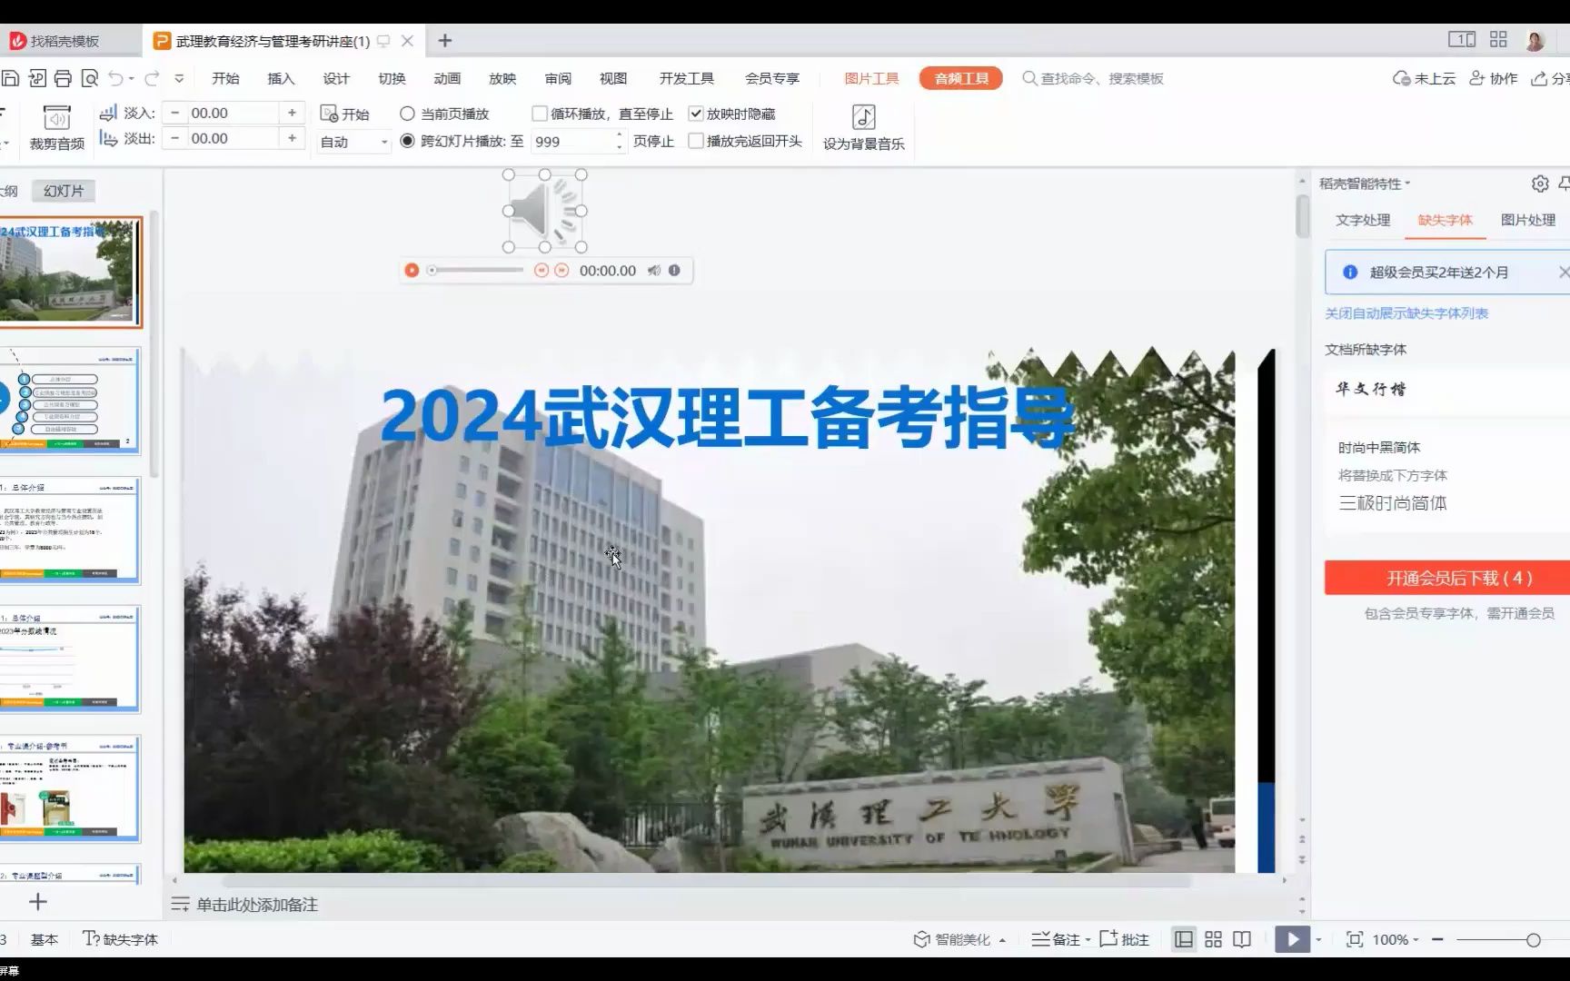Screen dimensions: 1570x981
Task: Click the 未上云 cloud status button
Action: tap(1424, 78)
